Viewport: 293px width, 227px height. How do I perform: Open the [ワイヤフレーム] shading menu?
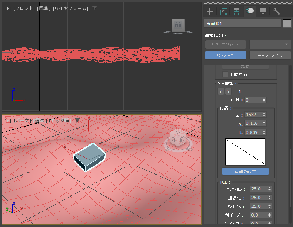(71, 8)
